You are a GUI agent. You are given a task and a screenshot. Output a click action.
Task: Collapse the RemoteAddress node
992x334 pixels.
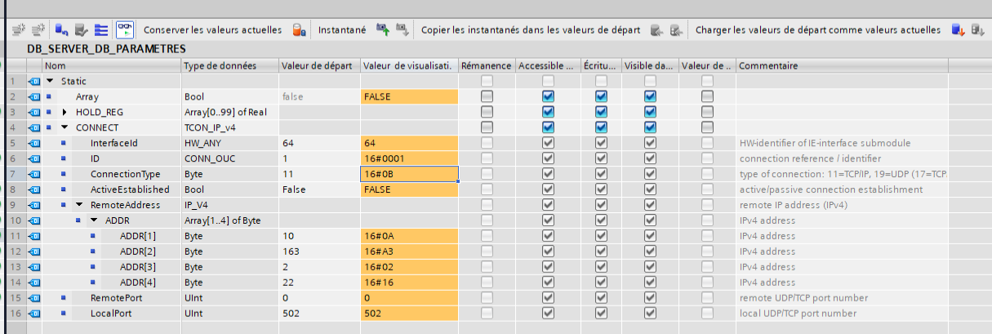[x=80, y=205]
